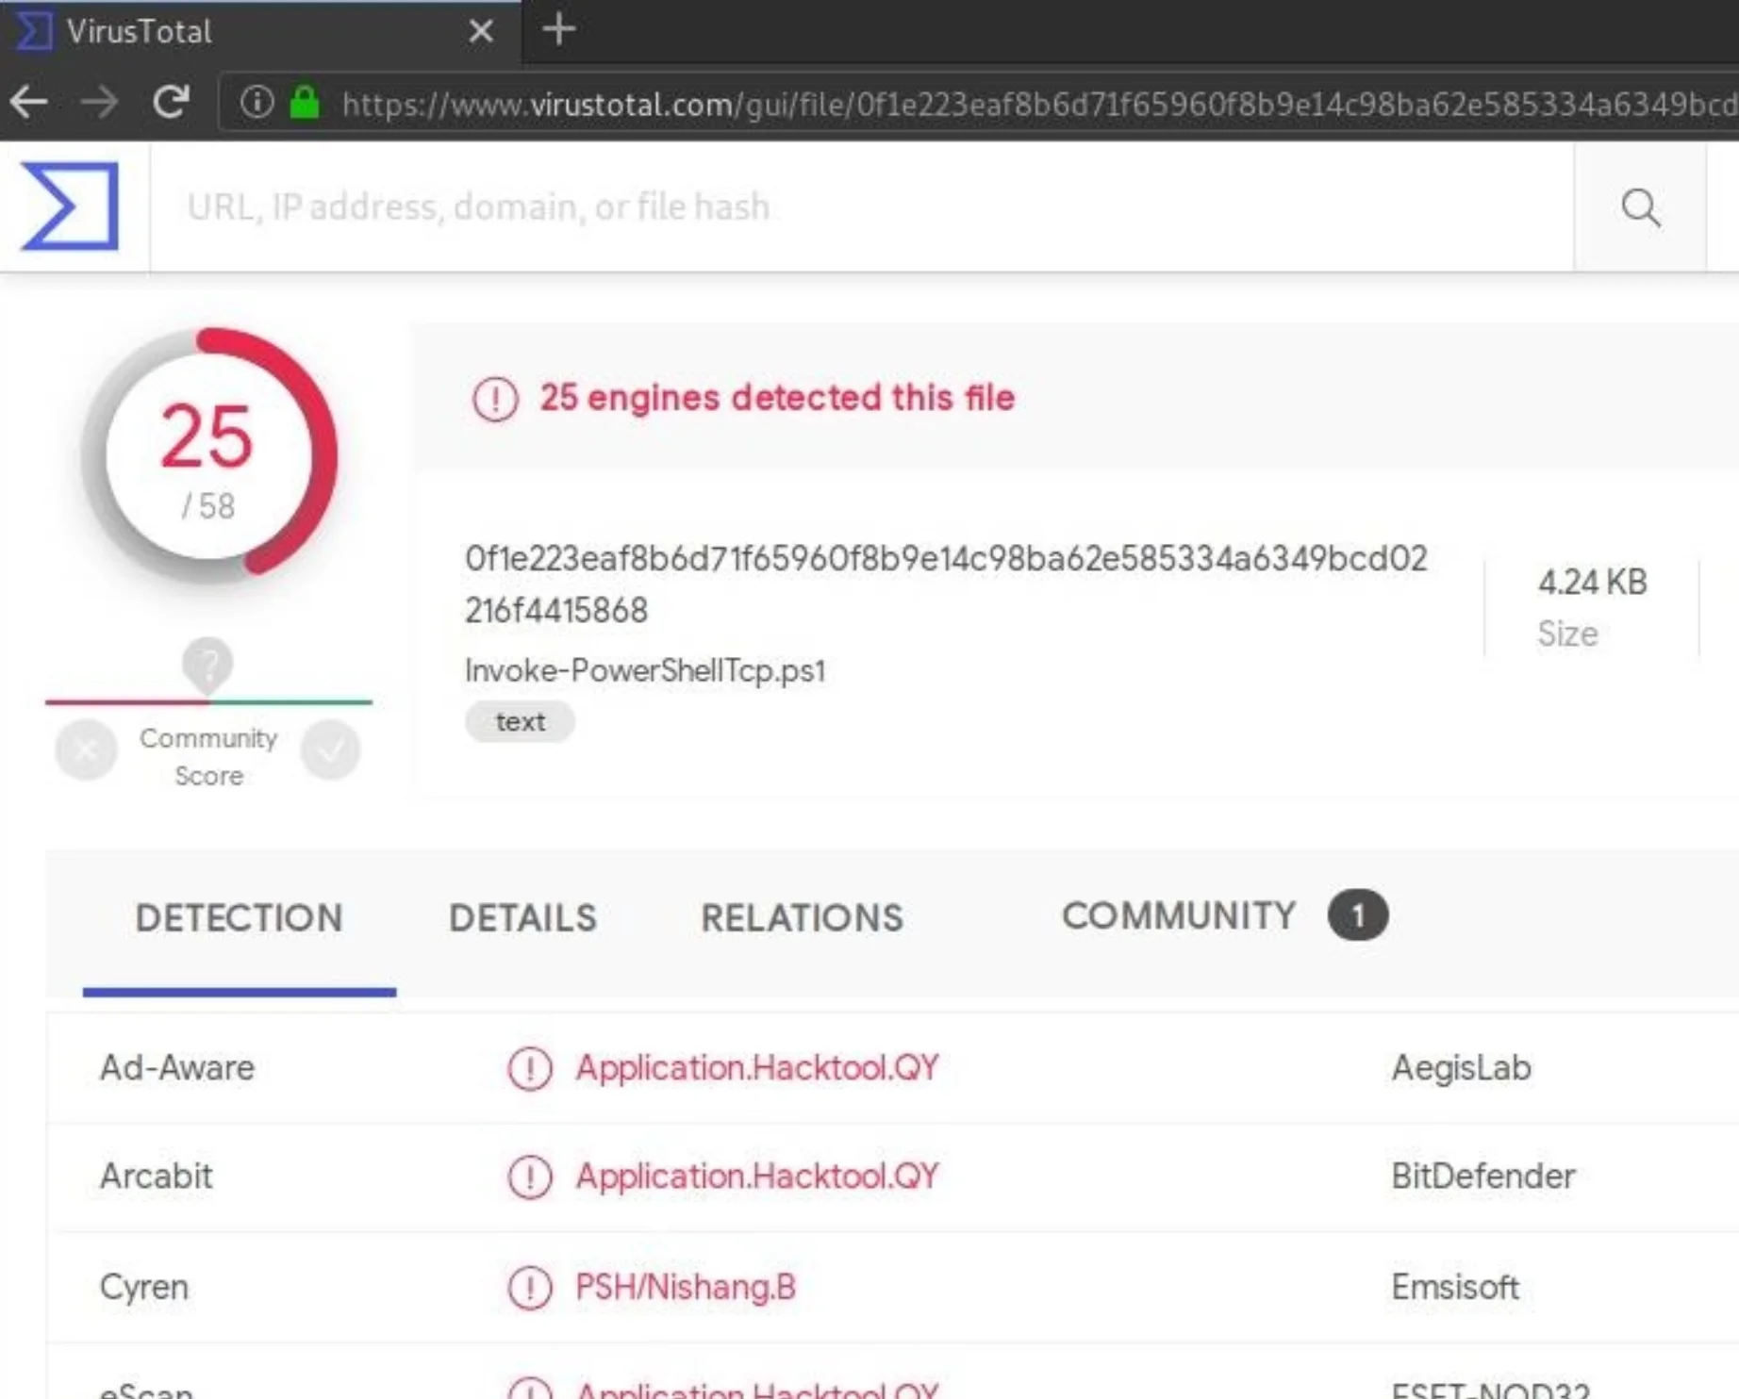Click the browser forward arrow

tap(99, 102)
